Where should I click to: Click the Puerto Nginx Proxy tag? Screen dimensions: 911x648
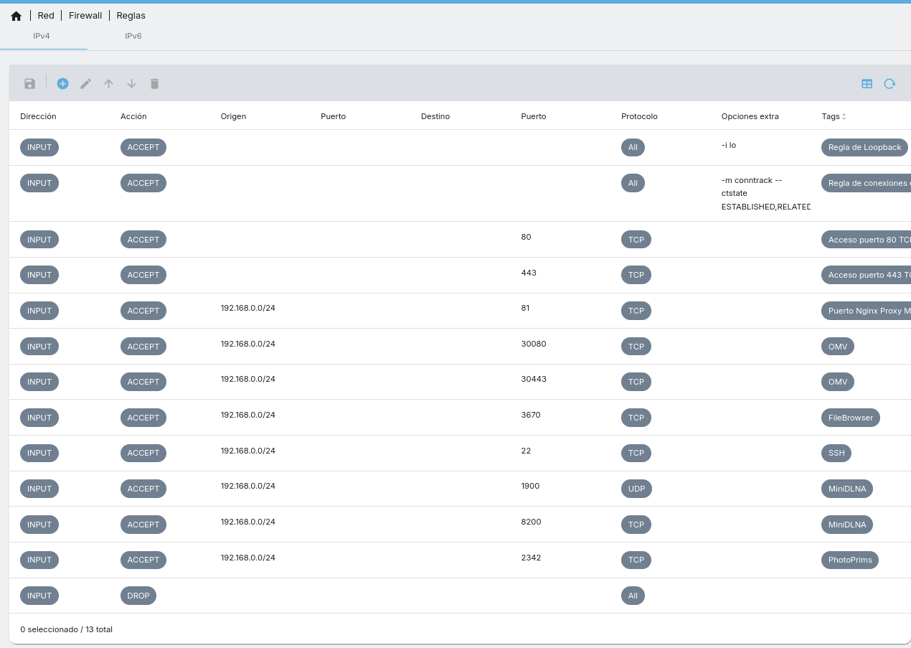[866, 311]
